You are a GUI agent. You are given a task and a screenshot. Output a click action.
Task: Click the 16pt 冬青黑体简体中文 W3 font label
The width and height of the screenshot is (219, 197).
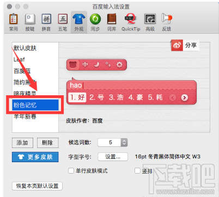coord(168,157)
